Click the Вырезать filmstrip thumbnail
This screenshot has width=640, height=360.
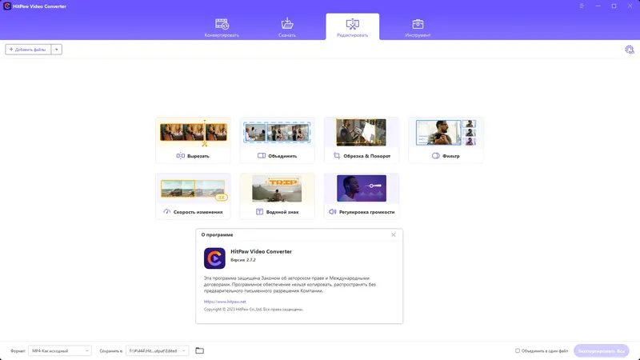click(193, 132)
